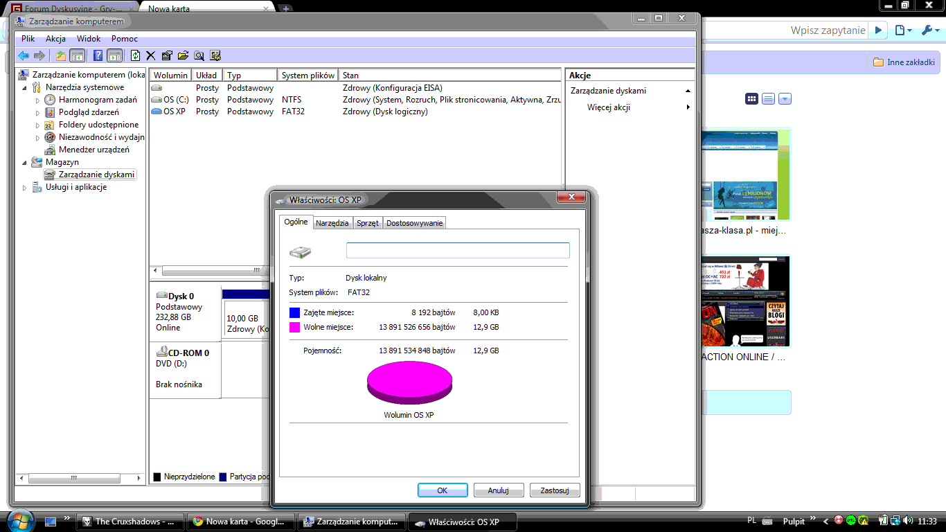Click the blue Back arrow in toolbar
The height and width of the screenshot is (532, 946).
point(24,56)
